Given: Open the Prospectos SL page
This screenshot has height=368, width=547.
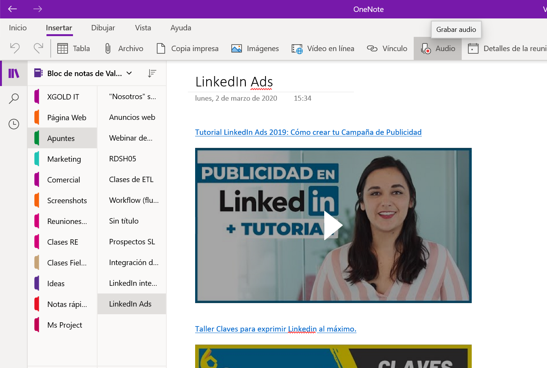Looking at the screenshot, I should (x=132, y=242).
